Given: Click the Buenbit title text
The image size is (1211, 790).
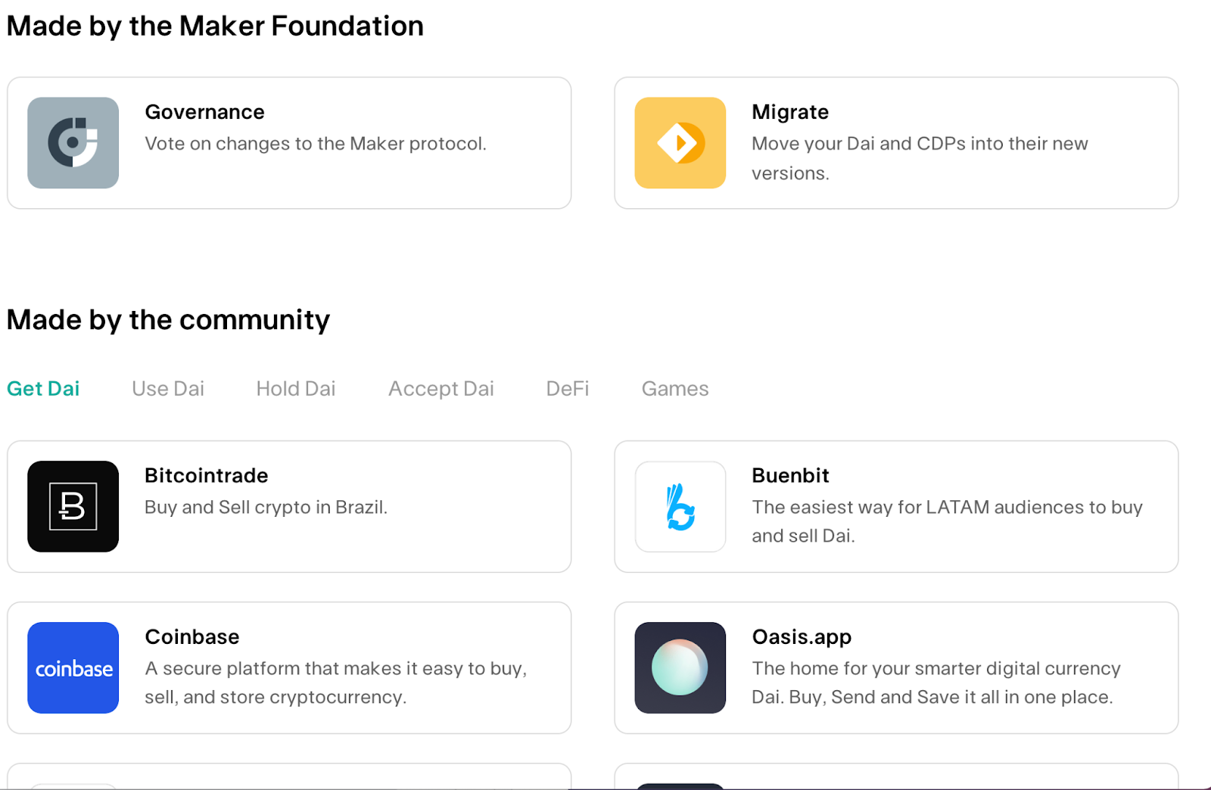Looking at the screenshot, I should 791,475.
